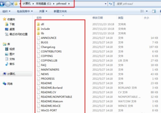Image resolution: width=161 pixels, height=113 pixels.
Task: Expand the arrow after pthread breadcrumb
Action: pyautogui.click(x=69, y=4)
